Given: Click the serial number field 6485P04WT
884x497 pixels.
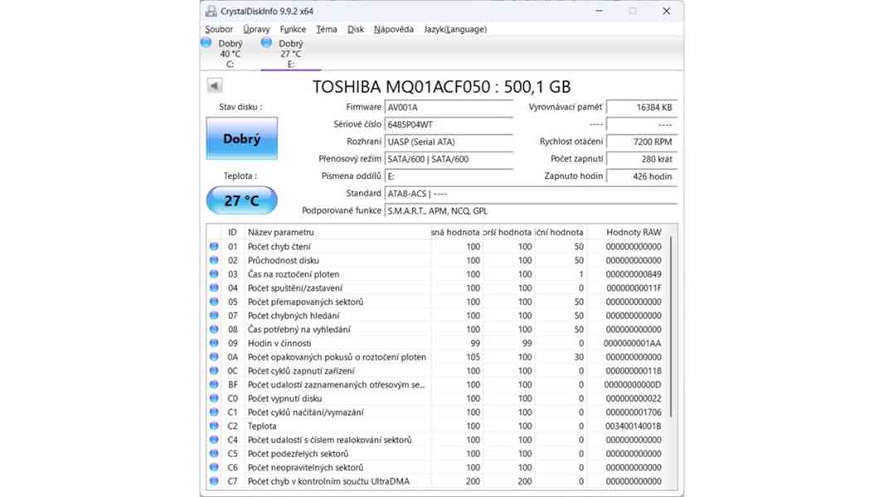Looking at the screenshot, I should [449, 124].
